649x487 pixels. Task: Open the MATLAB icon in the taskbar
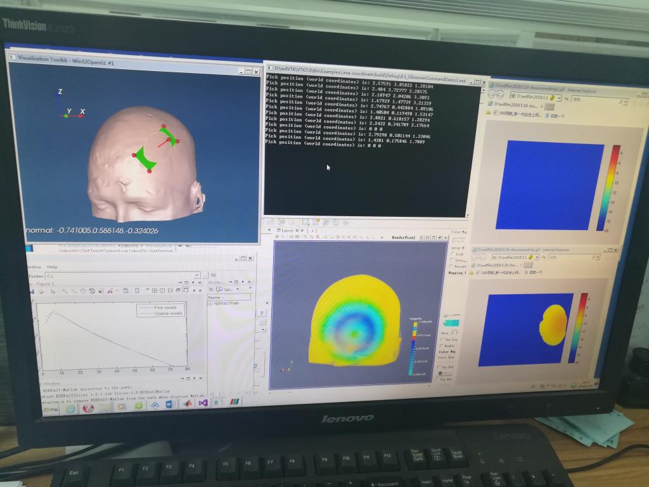click(x=188, y=404)
